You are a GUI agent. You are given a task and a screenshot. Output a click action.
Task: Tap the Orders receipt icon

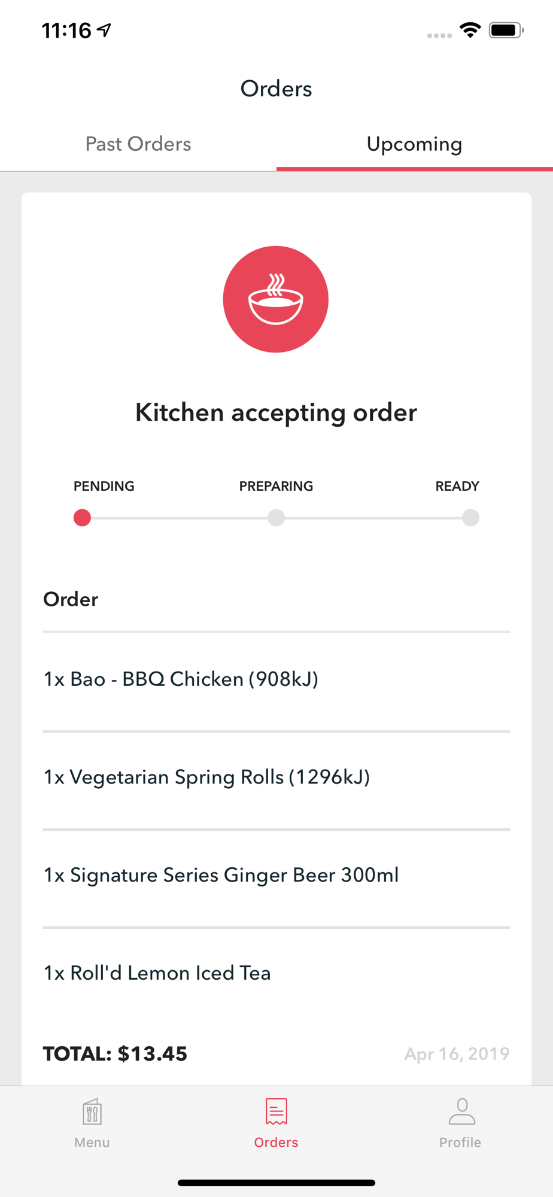[276, 1112]
